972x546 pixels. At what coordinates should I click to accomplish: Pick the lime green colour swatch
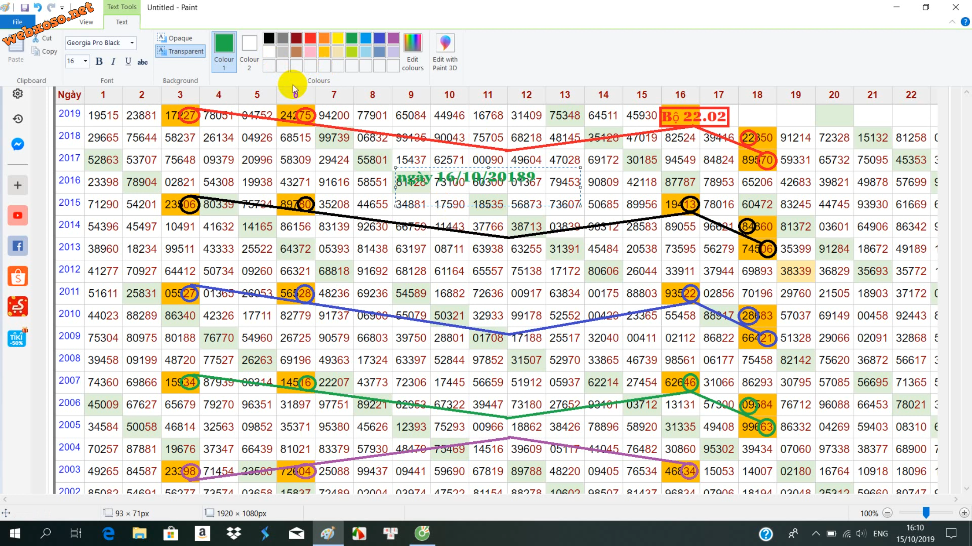[x=352, y=52]
